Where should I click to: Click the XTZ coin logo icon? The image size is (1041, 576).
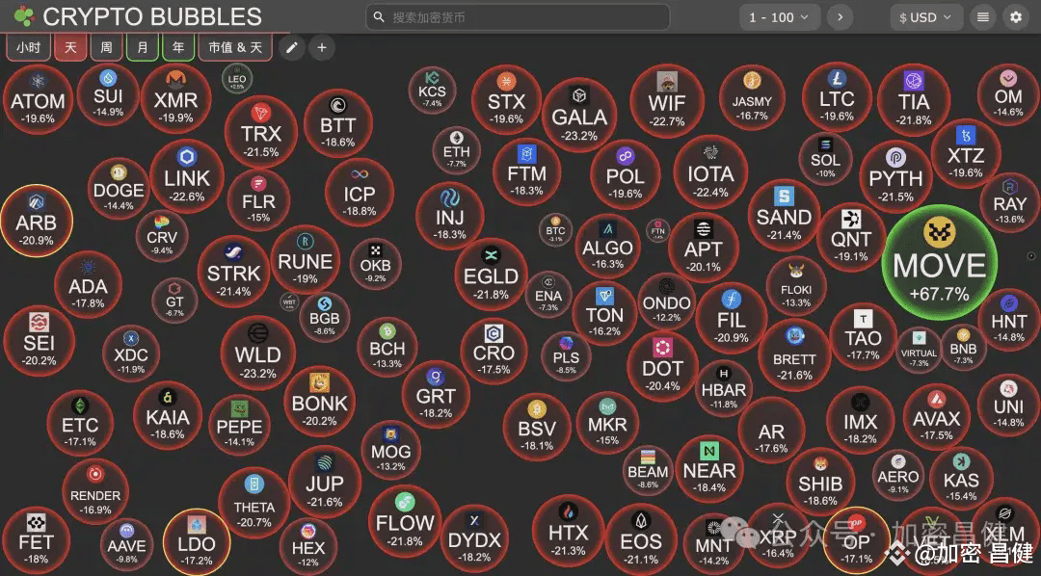click(x=966, y=136)
